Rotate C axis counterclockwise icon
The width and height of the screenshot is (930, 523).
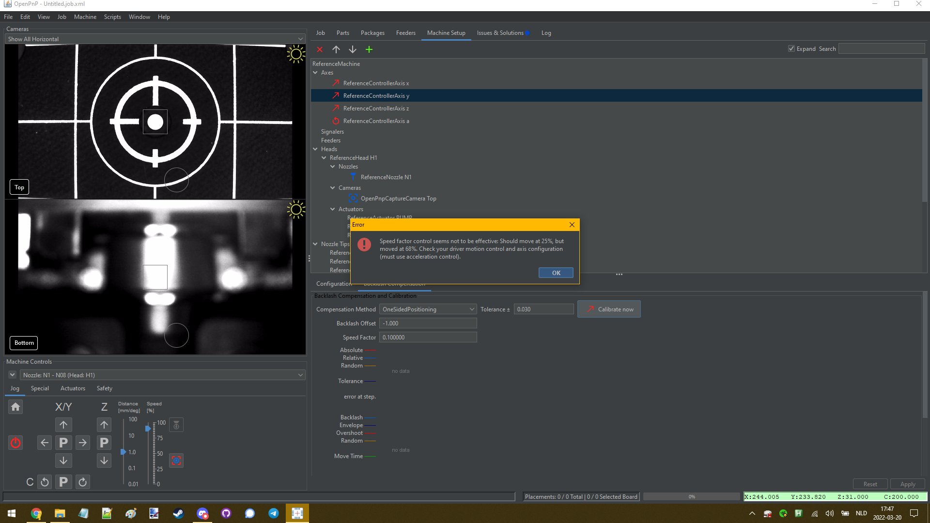pyautogui.click(x=45, y=482)
